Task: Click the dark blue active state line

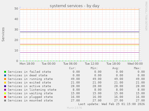Action: click(x=79, y=31)
